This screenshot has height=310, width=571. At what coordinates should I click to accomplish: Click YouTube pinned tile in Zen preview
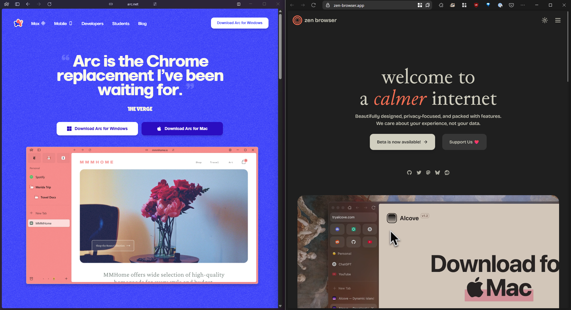370,242
